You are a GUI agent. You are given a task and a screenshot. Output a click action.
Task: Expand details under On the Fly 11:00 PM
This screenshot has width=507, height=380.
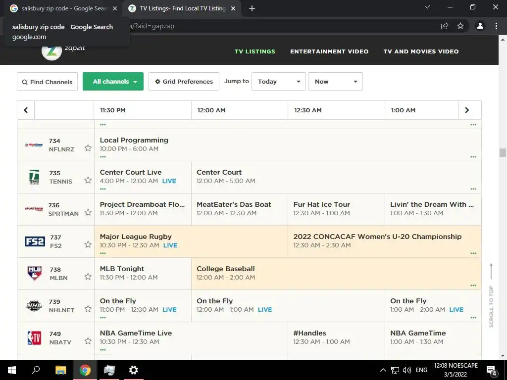pyautogui.click(x=103, y=318)
